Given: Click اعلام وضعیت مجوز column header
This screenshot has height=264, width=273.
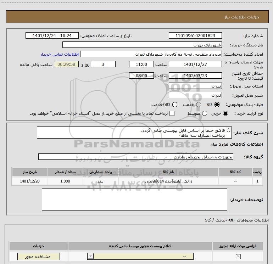Looking at the screenshot, I should click(140, 246).
